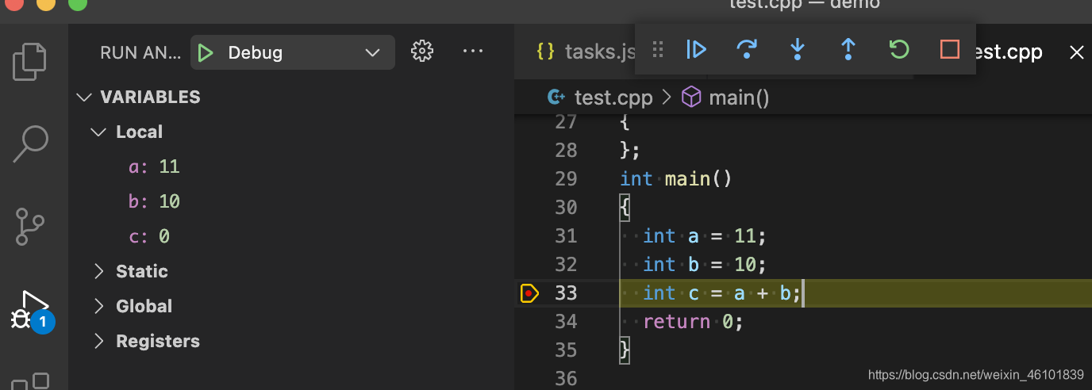The image size is (1092, 390).
Task: Select variable b: 10
Action: (x=154, y=202)
